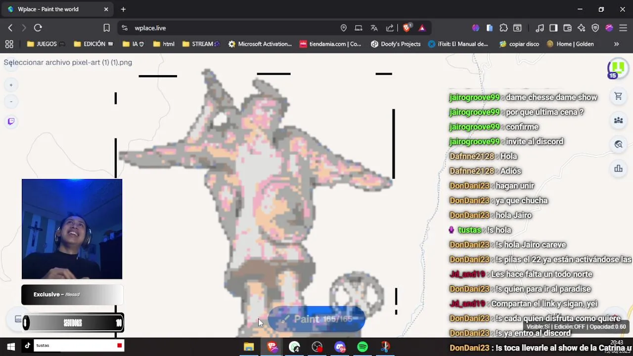Open the VPN shield icon
The height and width of the screenshot is (356, 633).
[x=595, y=28]
